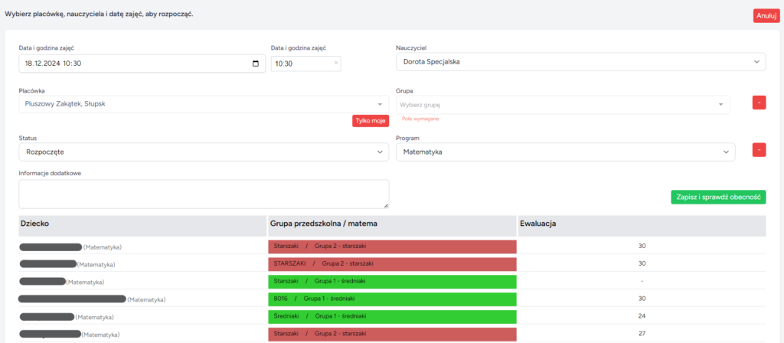
Task: Expand the Placówka selector
Action: (x=204, y=103)
